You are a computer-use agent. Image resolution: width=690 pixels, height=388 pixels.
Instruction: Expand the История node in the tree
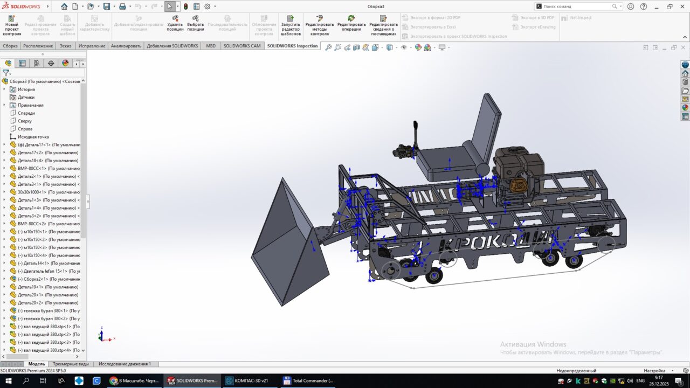(4, 89)
